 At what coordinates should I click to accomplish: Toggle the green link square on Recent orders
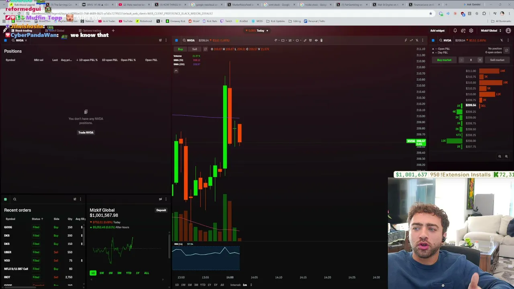[6, 199]
